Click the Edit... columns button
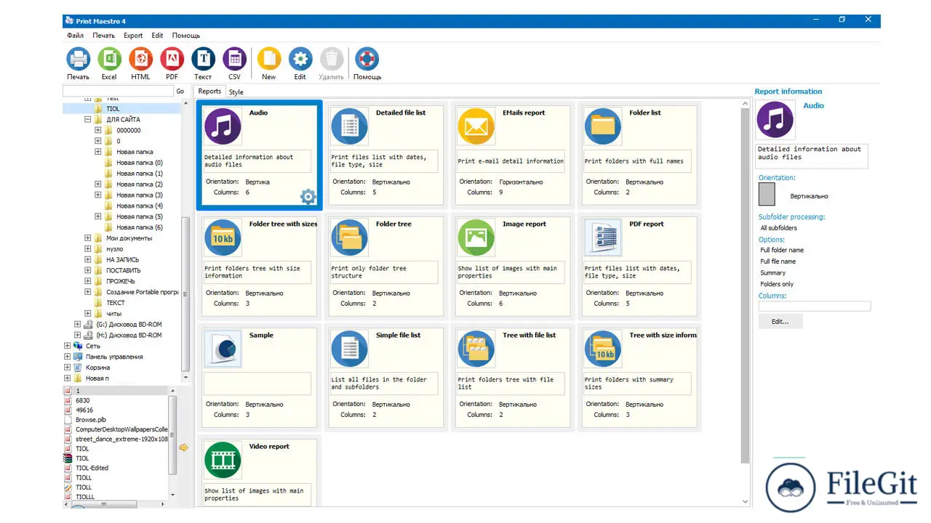 780,321
